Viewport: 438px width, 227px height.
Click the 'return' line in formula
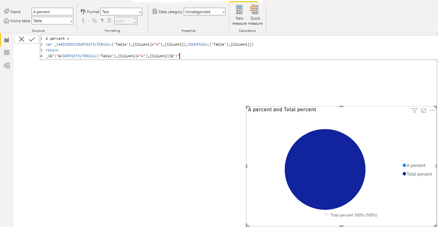(52, 50)
